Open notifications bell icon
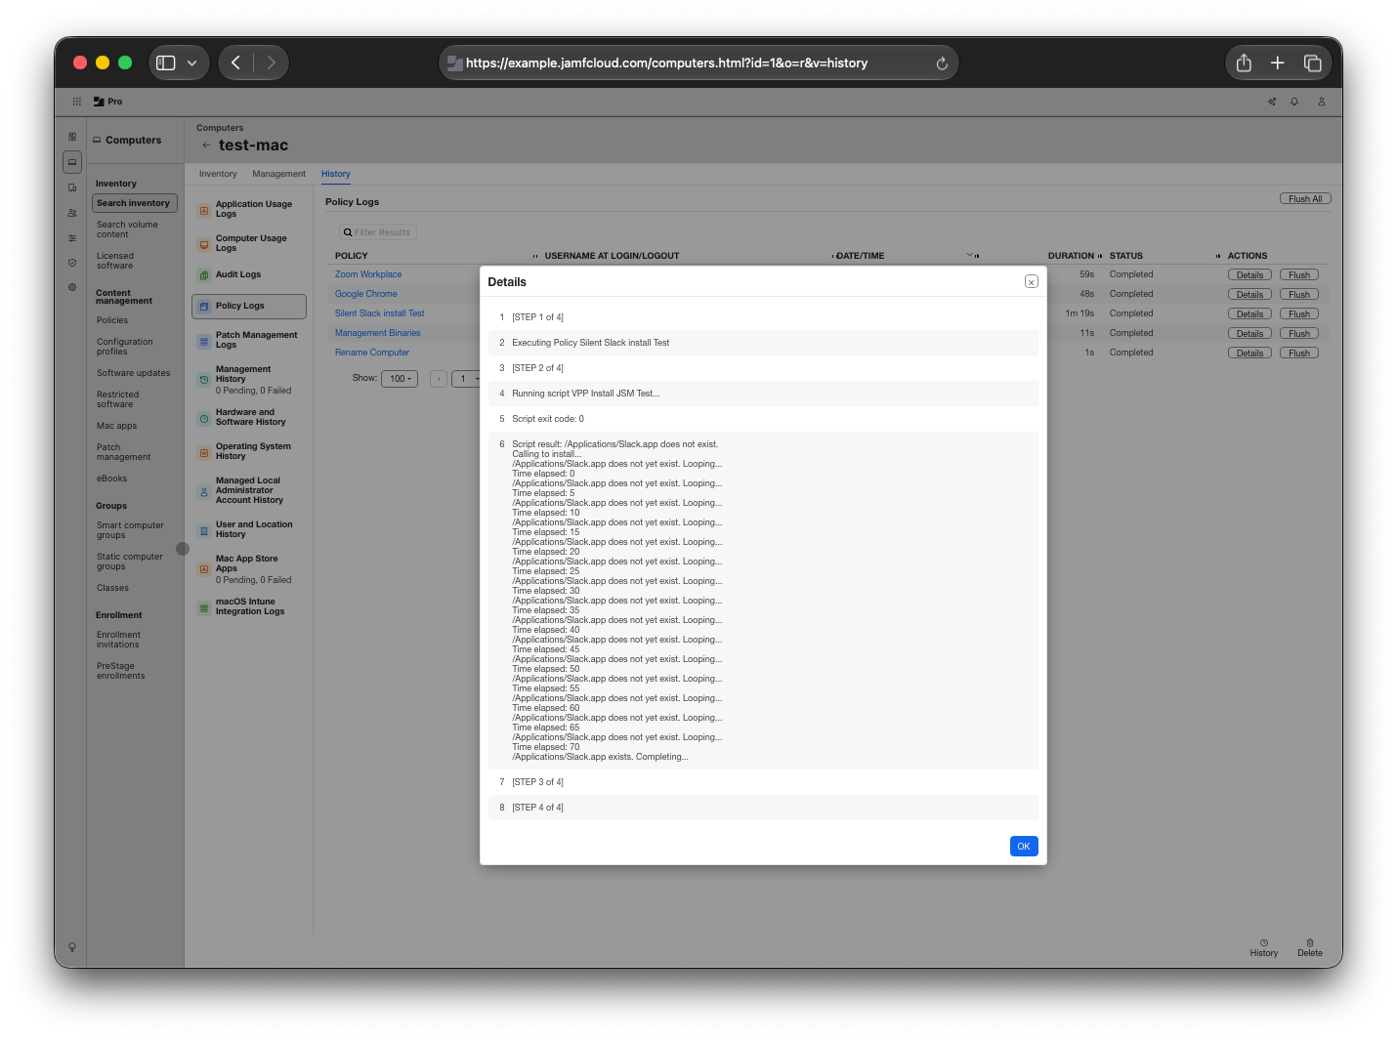 pos(1294,102)
